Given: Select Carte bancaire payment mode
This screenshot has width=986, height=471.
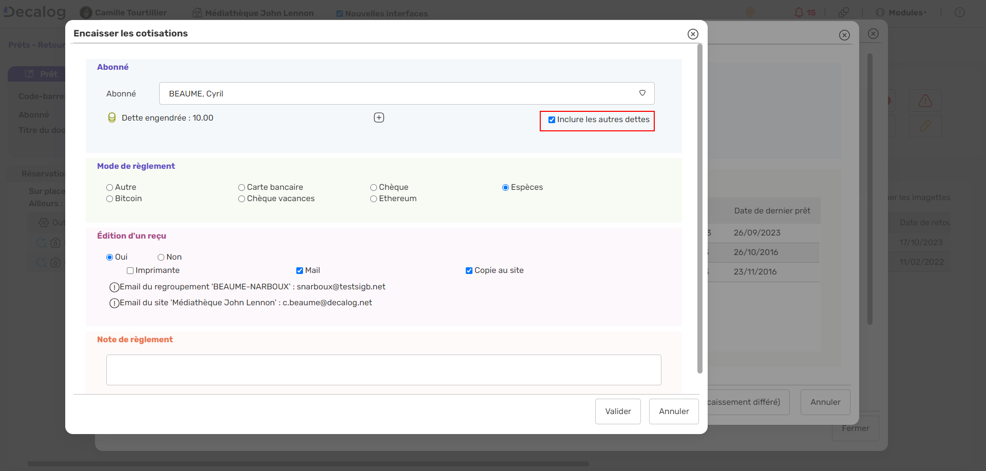Looking at the screenshot, I should click(241, 188).
